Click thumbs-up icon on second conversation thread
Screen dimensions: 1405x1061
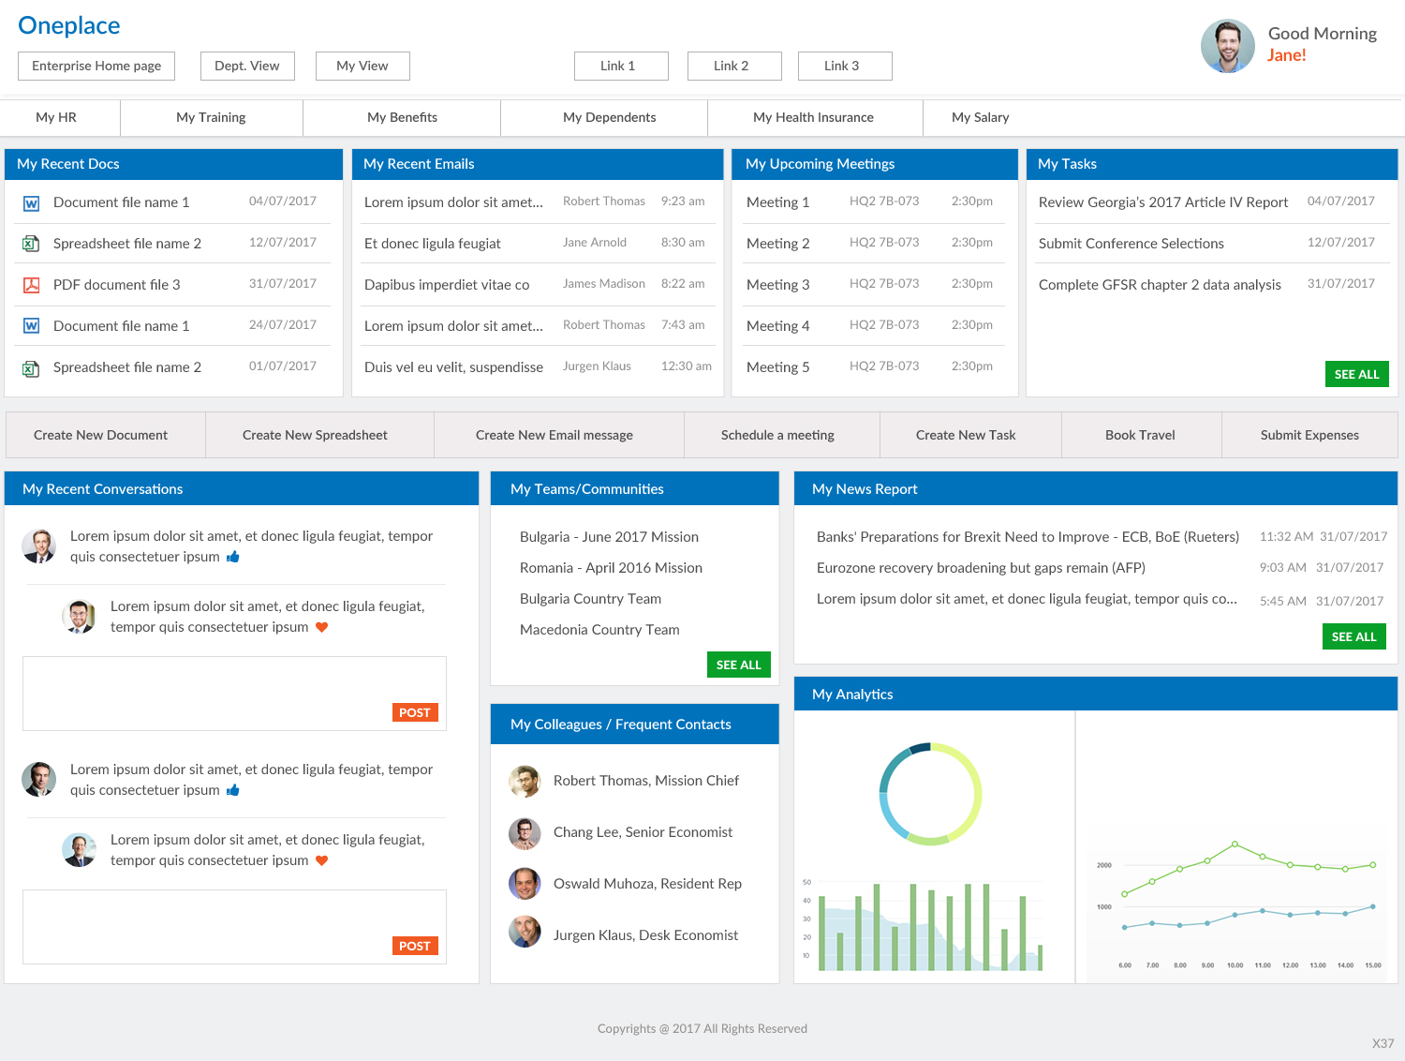[233, 790]
